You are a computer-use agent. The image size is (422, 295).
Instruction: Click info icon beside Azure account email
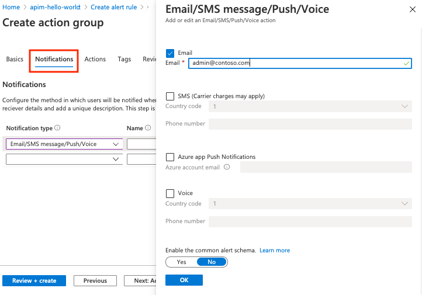227,167
